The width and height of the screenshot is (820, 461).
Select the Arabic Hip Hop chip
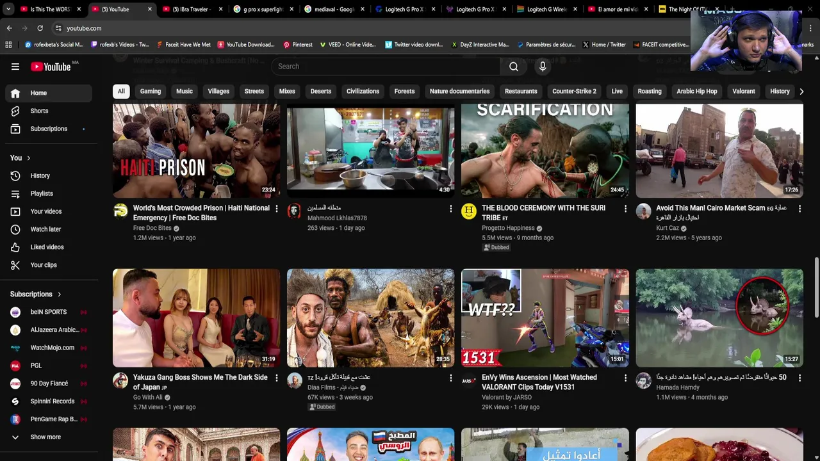pos(697,92)
